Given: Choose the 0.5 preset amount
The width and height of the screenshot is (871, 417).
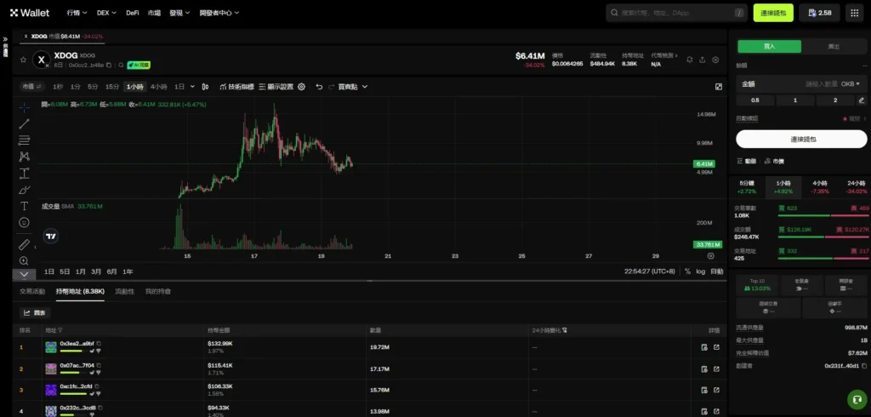Looking at the screenshot, I should point(755,100).
